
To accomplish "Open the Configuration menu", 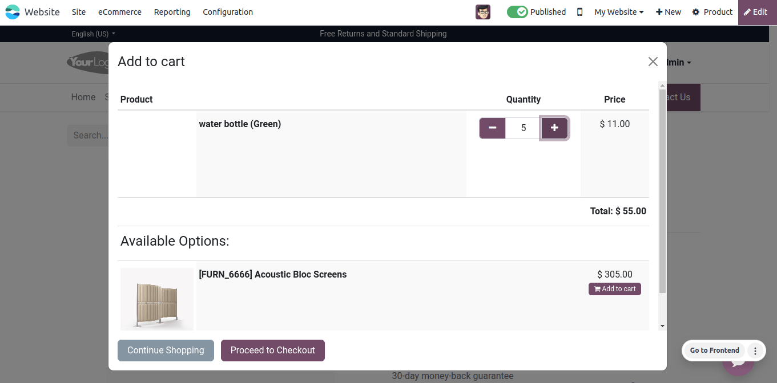I will [x=228, y=12].
